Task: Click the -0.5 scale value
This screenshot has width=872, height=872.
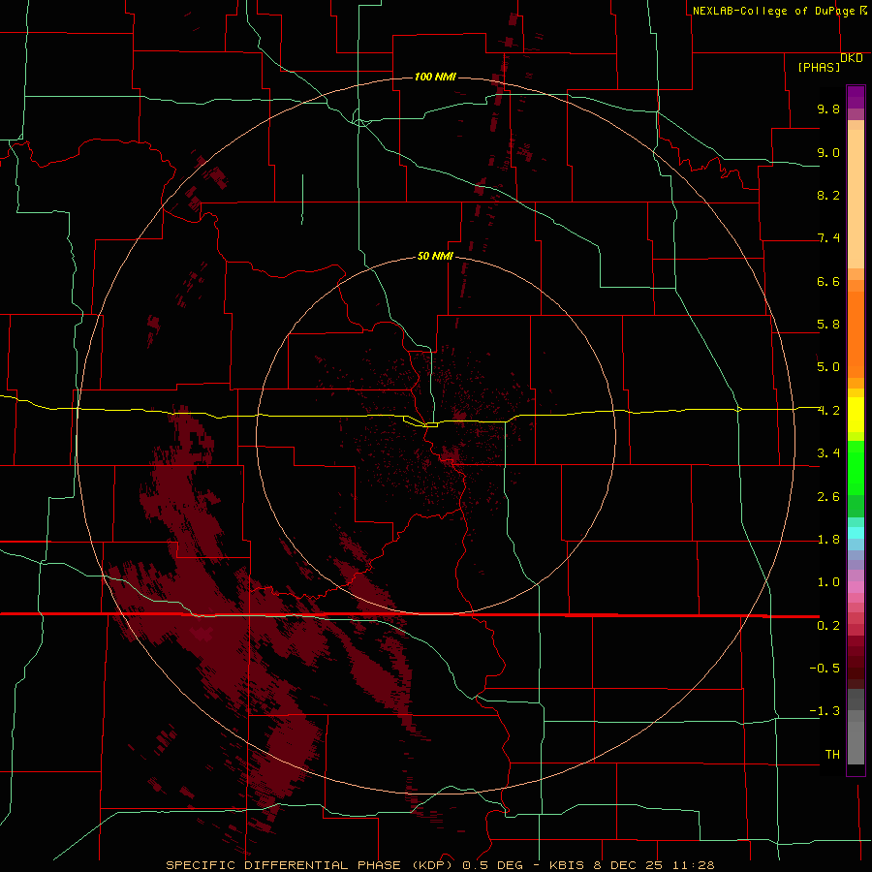Action: tap(825, 668)
